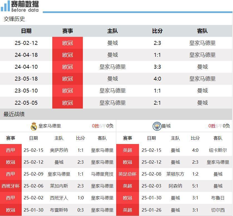
Task: Click the 英足总杯 competition tag
Action: pos(128,174)
